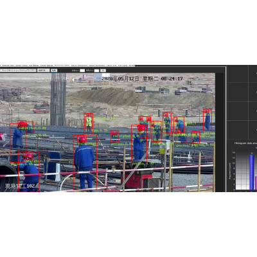
Task: Click the foreground worker's red safety hat box
Action: tap(82, 139)
